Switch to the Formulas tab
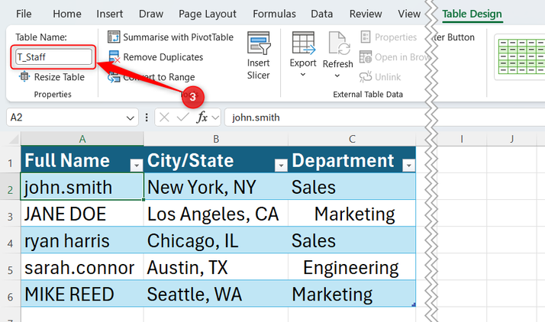Image resolution: width=545 pixels, height=322 pixels. 274,14
